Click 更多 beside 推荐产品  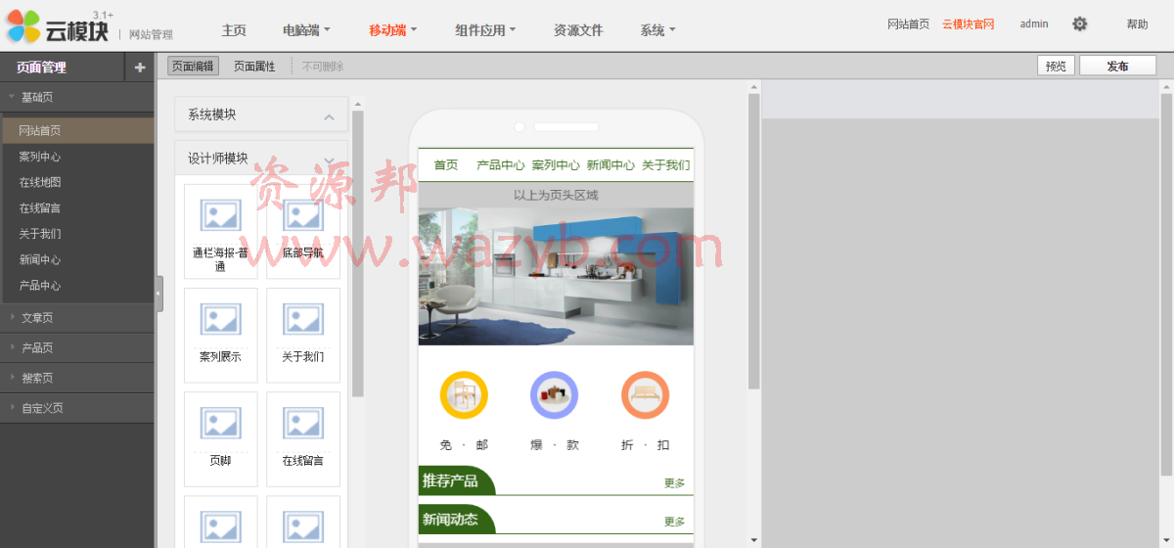675,483
